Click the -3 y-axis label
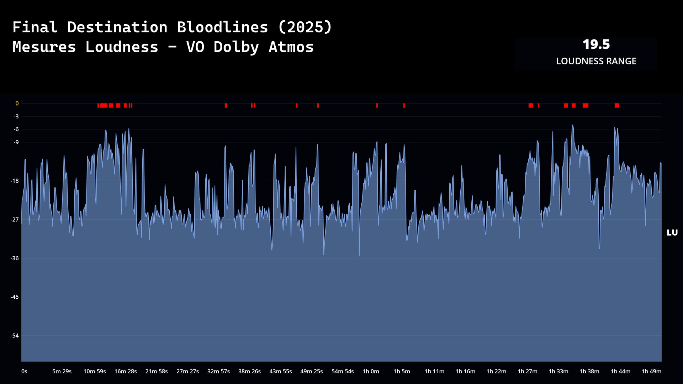 [x=16, y=116]
